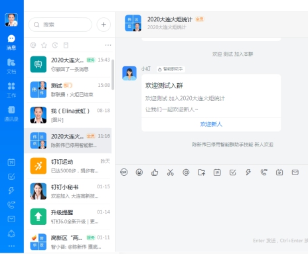
Task: Open the 文档 documents tab
Action: [x=11, y=66]
